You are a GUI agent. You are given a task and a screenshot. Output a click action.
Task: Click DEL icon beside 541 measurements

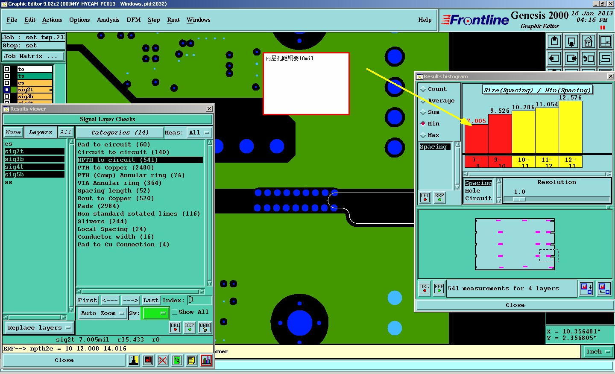tap(425, 289)
